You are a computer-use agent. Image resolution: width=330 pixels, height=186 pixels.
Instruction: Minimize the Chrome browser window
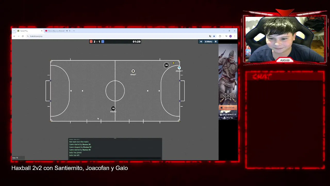click(224, 31)
